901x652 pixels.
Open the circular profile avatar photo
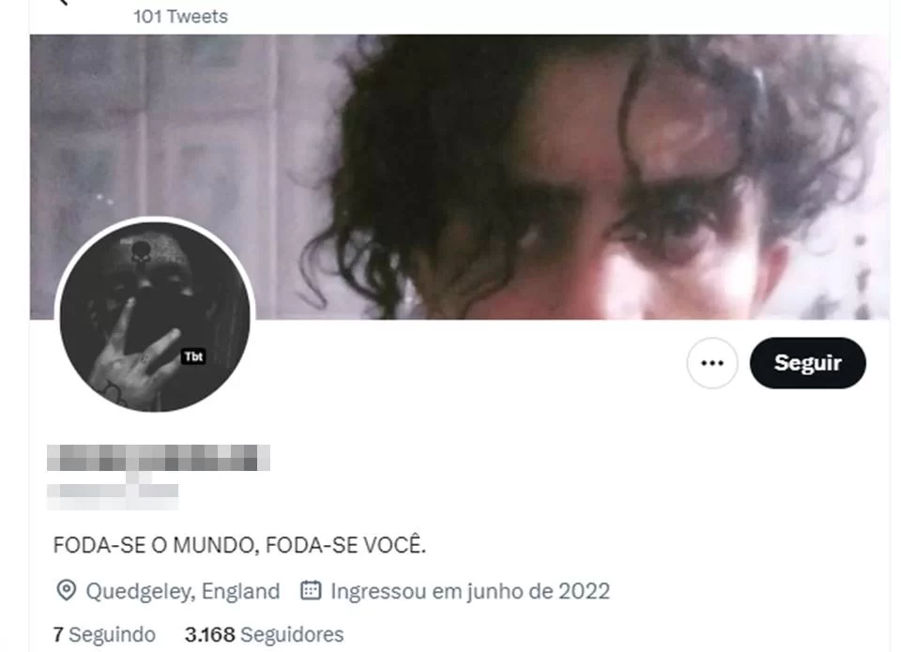point(155,315)
